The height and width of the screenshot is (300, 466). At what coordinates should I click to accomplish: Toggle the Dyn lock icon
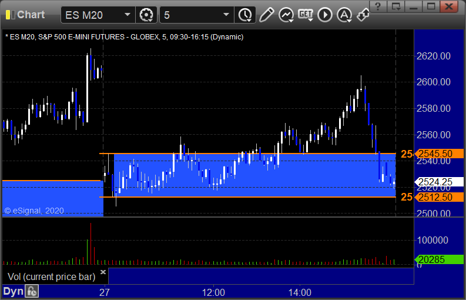click(32, 291)
